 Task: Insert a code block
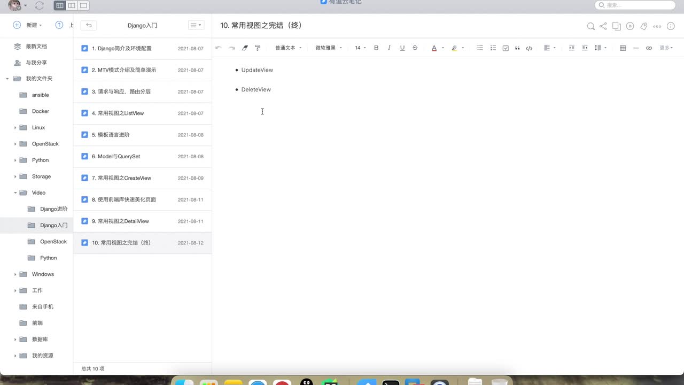point(529,48)
